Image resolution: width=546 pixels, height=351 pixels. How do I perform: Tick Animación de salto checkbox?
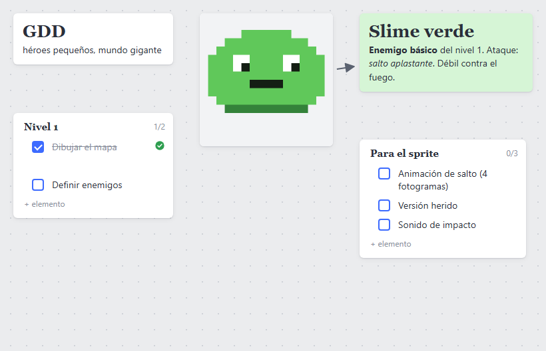(x=384, y=174)
